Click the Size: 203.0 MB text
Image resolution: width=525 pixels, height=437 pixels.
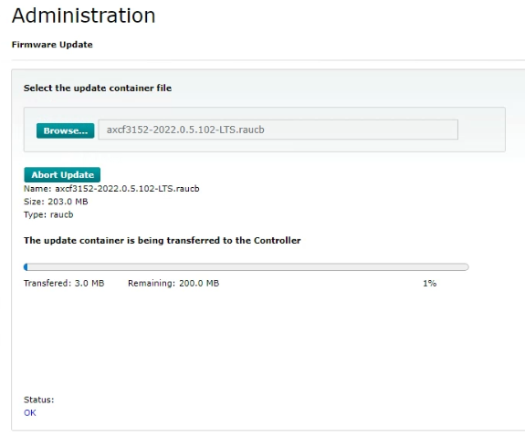click(x=56, y=202)
